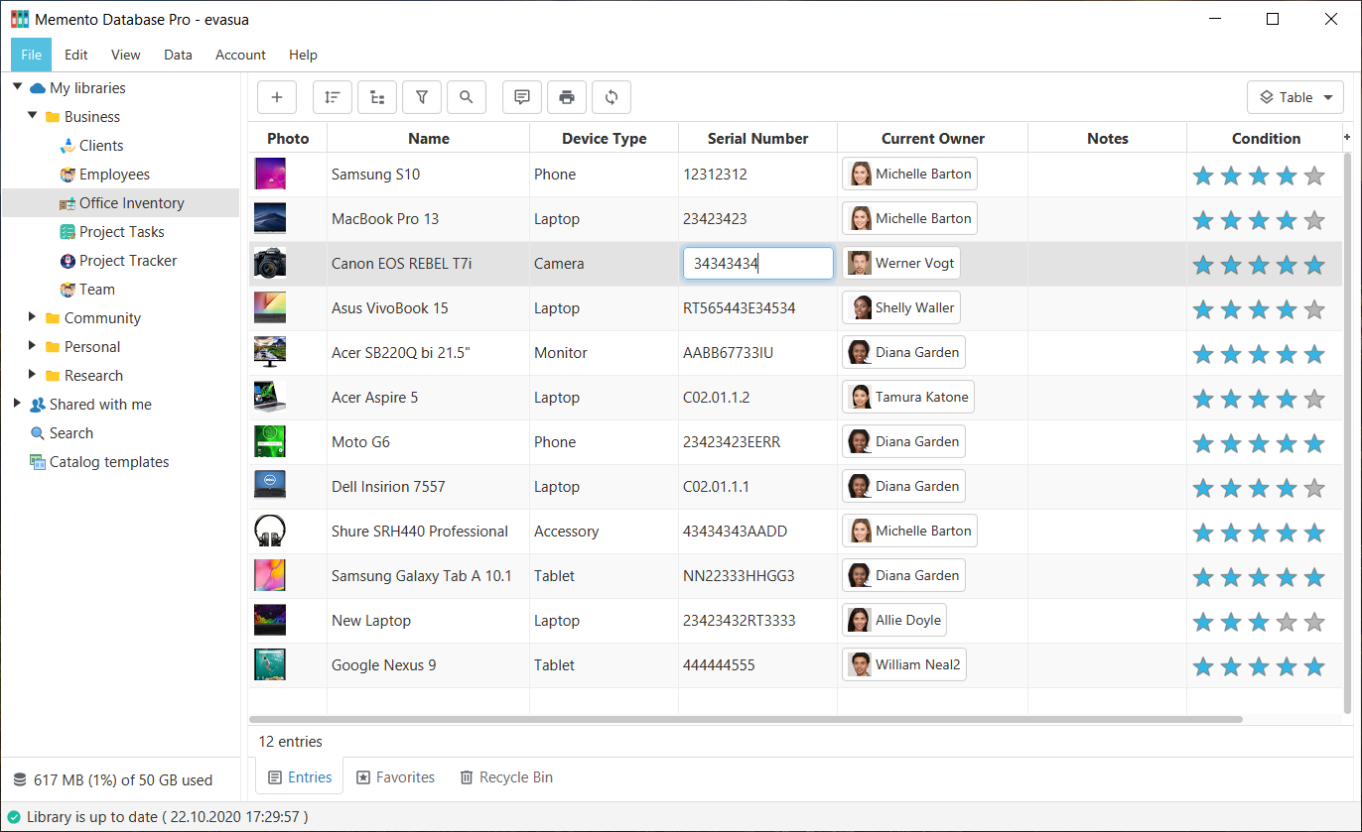
Task: Click the fifth star for Acer Aspire 5
Action: (x=1314, y=400)
